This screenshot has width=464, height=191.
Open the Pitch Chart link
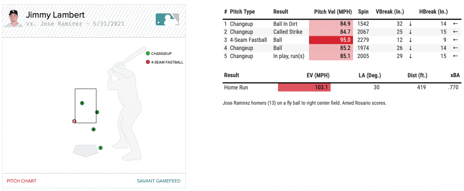[21, 181]
